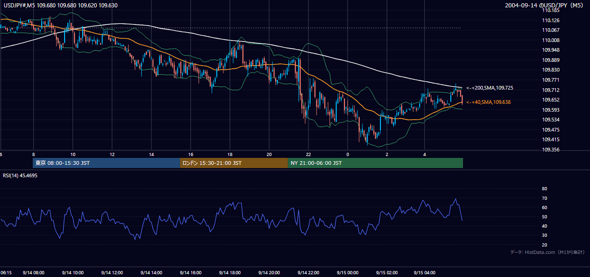Click the bottom time label 9/14 16:00
The image size is (590, 277).
point(191,273)
